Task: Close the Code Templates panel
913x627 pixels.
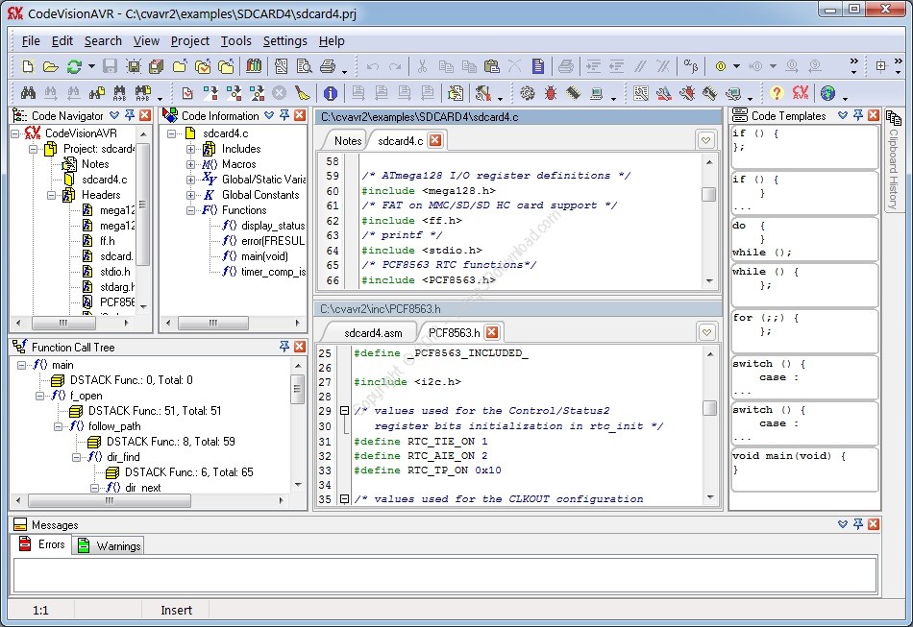Action: pyautogui.click(x=874, y=115)
